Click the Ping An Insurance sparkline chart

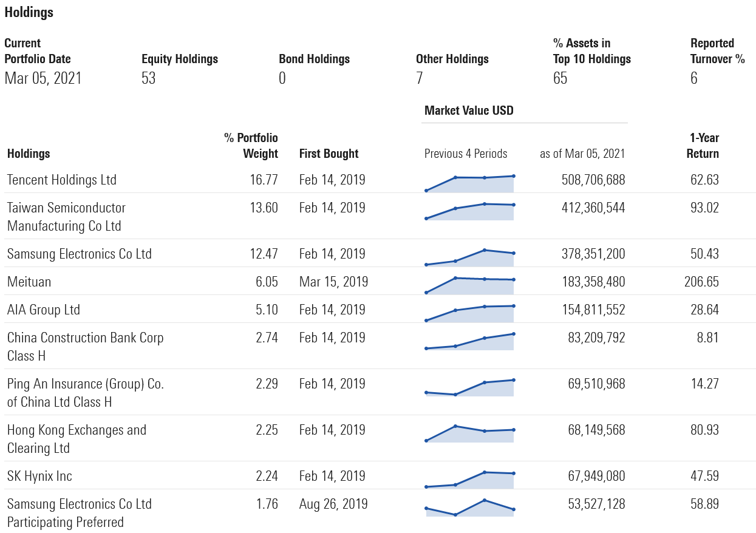click(470, 387)
